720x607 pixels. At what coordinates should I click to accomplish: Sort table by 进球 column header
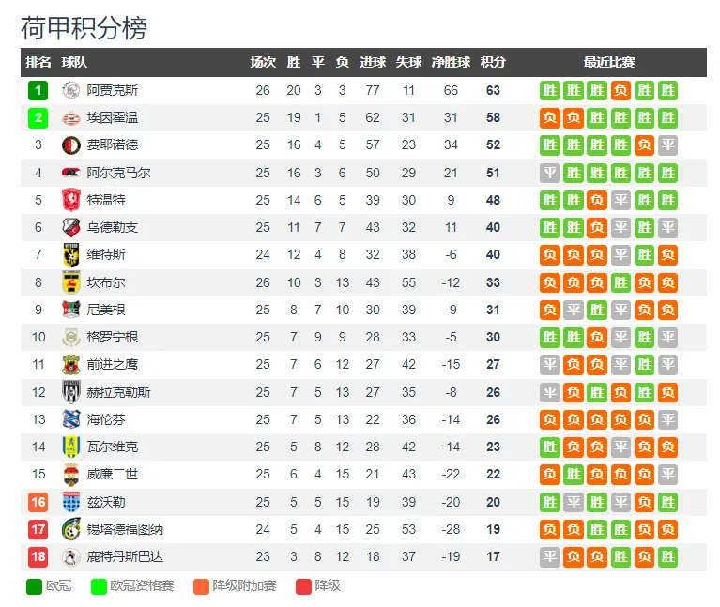pyautogui.click(x=373, y=63)
